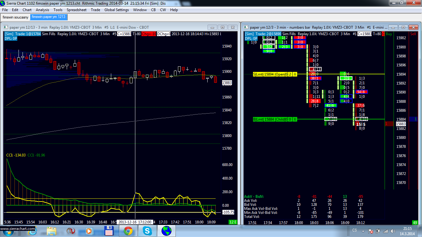This screenshot has width=422, height=237.
Task: Open the floppy disk save app in taskbar
Action: pyautogui.click(x=109, y=231)
